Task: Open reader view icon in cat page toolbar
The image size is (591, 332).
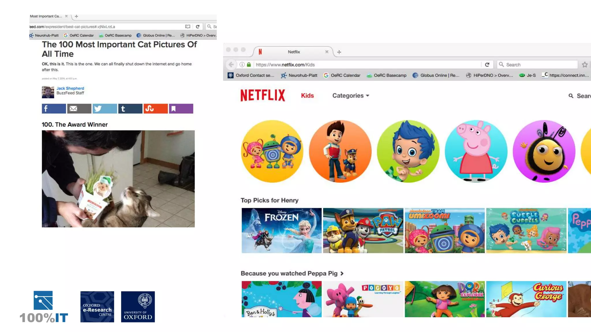Action: pos(188,27)
